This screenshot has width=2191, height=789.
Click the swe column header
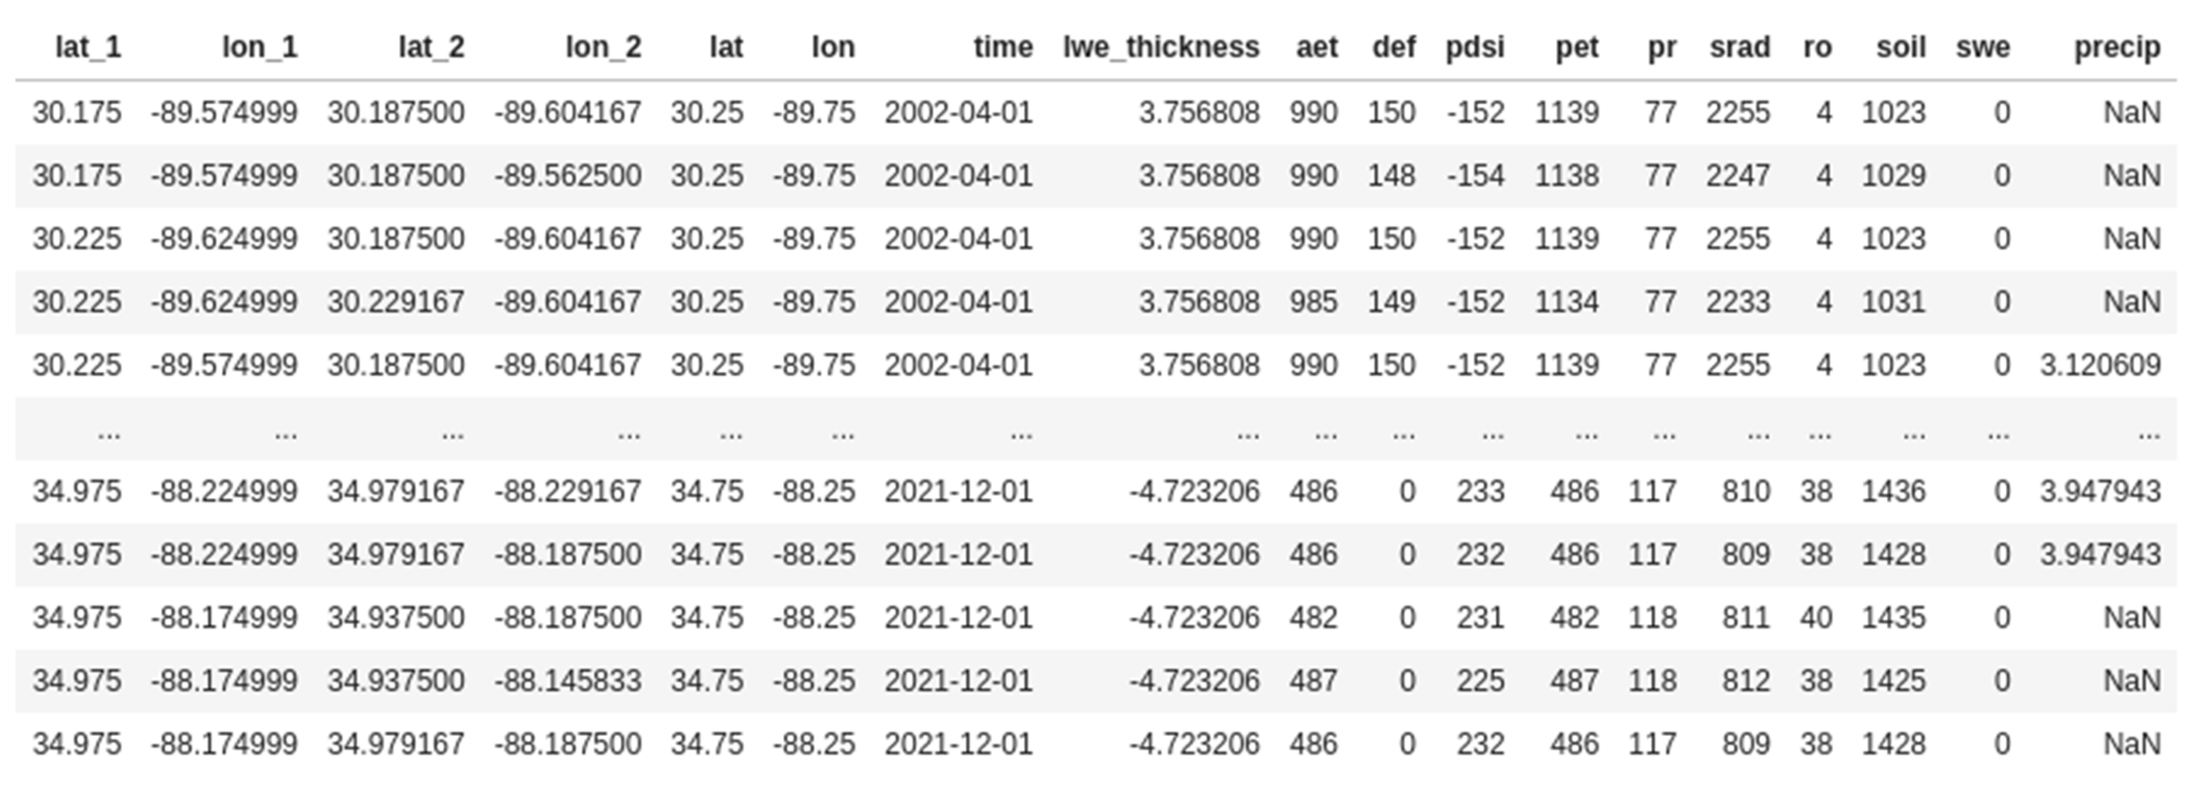point(1982,47)
